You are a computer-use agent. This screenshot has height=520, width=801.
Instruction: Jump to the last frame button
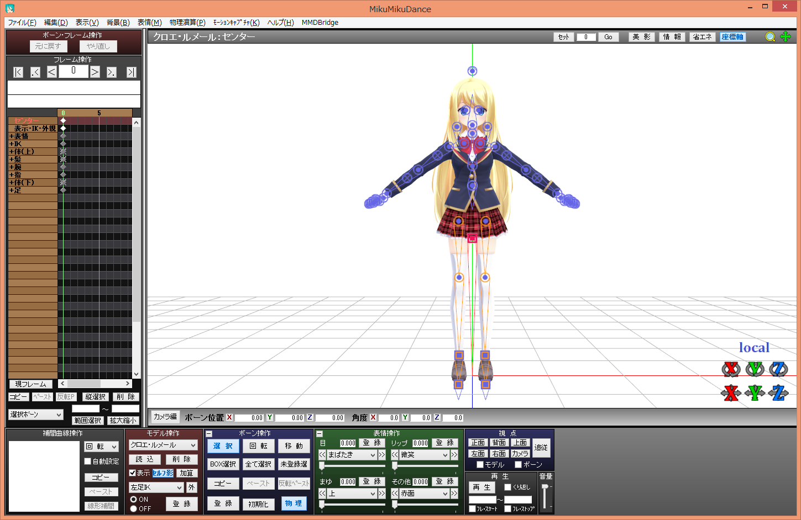131,72
